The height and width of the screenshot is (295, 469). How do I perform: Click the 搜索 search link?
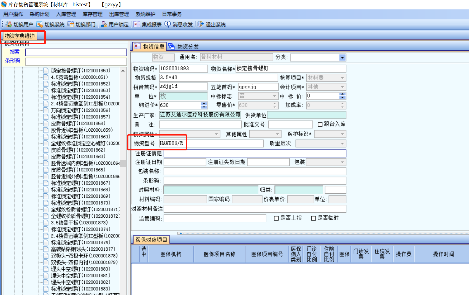tap(15, 52)
